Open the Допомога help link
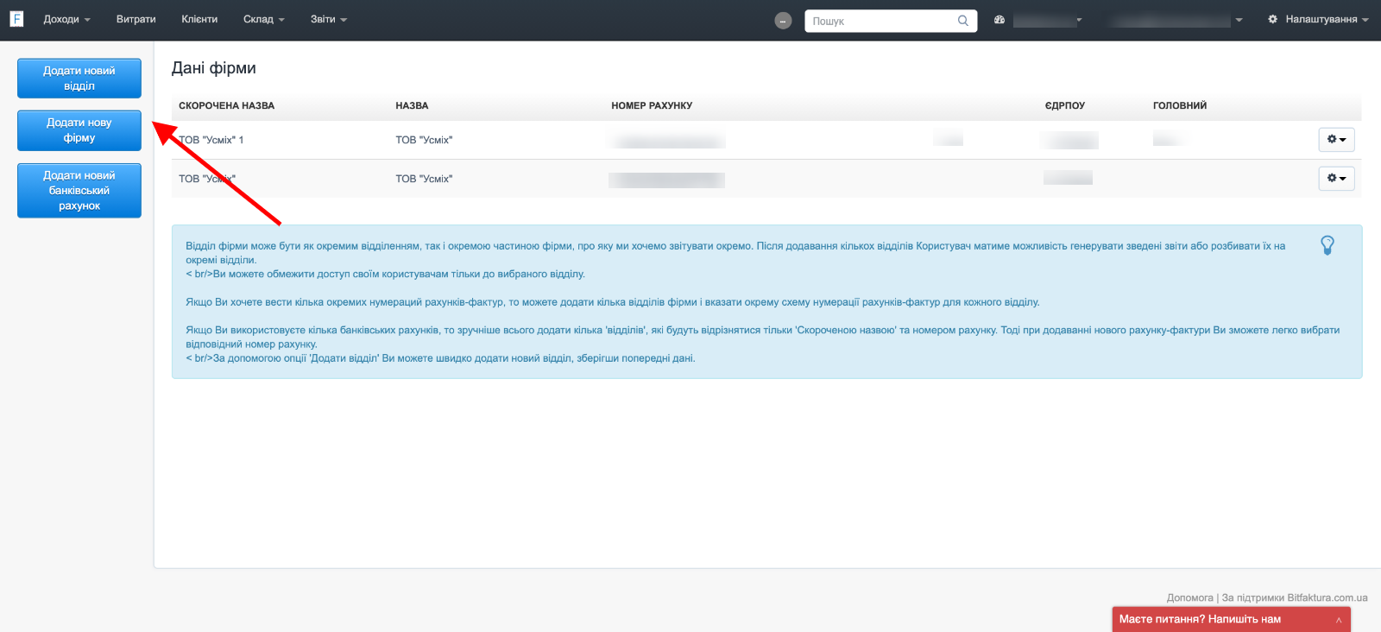The height and width of the screenshot is (632, 1381). click(x=1189, y=597)
